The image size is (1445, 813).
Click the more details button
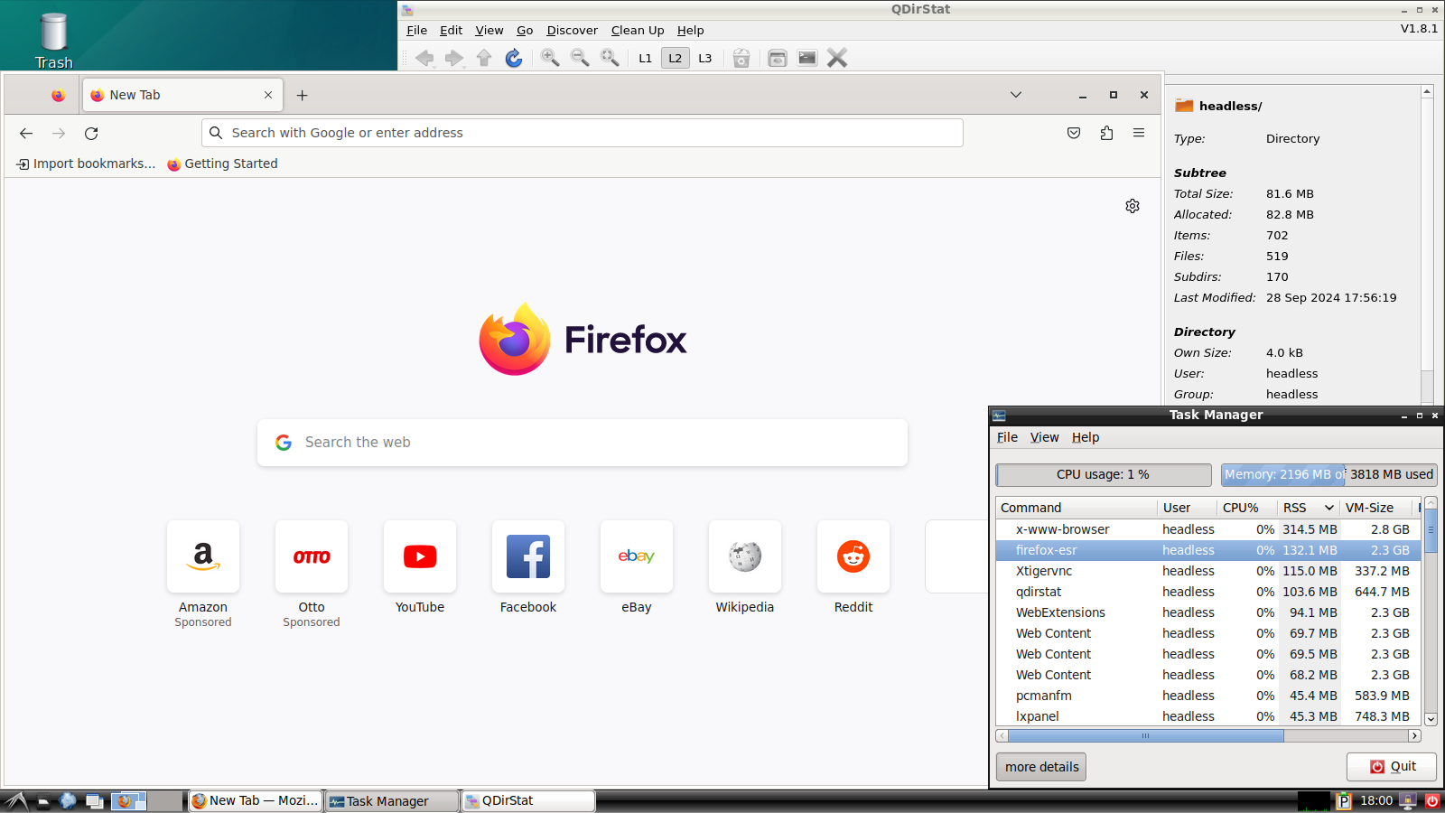[1042, 767]
